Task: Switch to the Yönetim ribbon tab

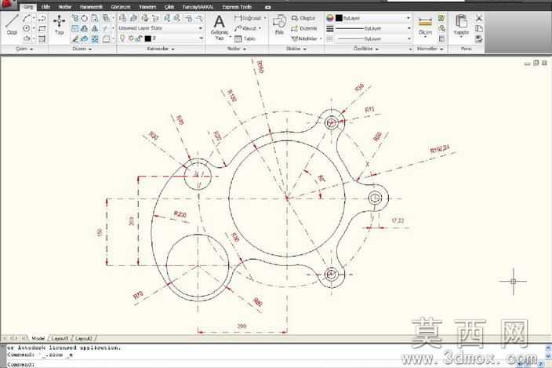Action: click(x=147, y=7)
